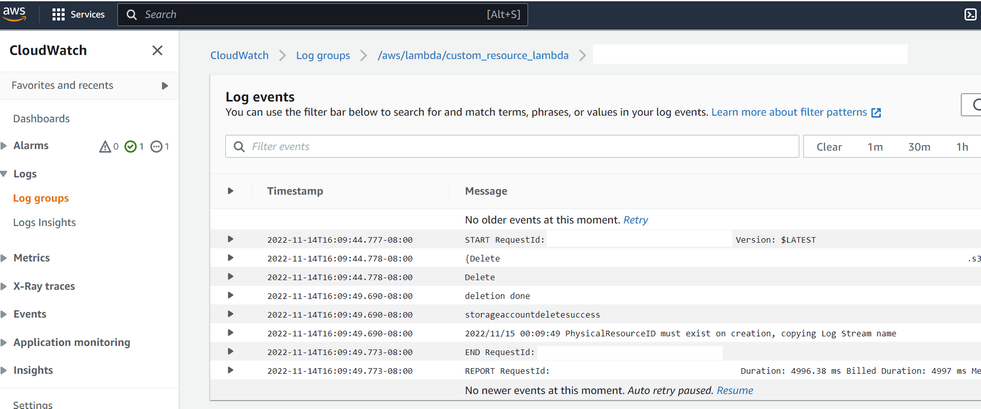The image size is (981, 409).
Task: Click the in-alarm warning triangle icon
Action: [x=105, y=146]
